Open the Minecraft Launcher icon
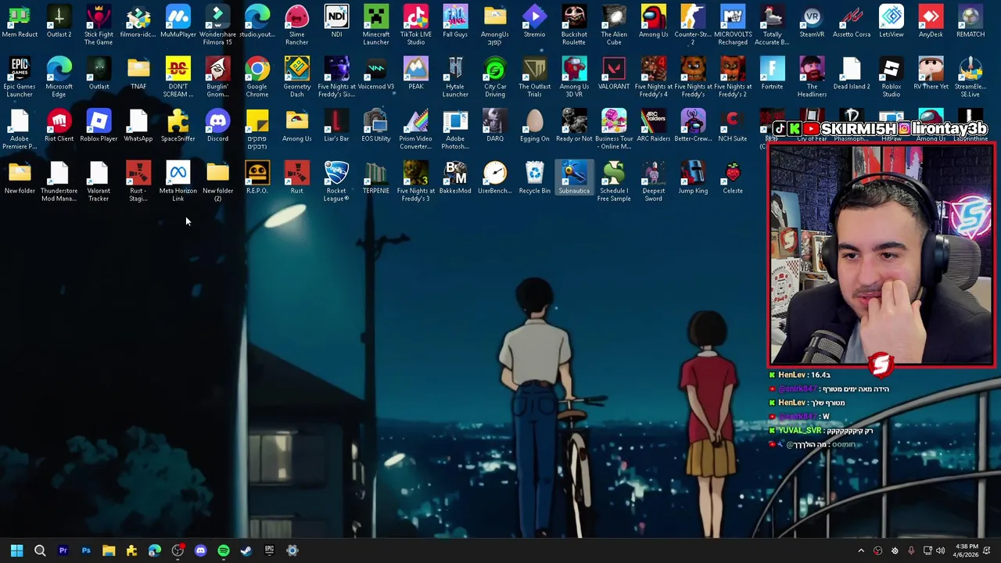Screen dimensions: 1001x563 click(x=376, y=25)
